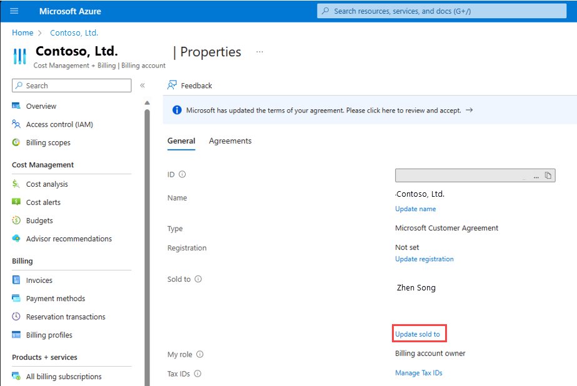Image resolution: width=577 pixels, height=386 pixels.
Task: Go to Home breadcrumb link
Action: 23,32
